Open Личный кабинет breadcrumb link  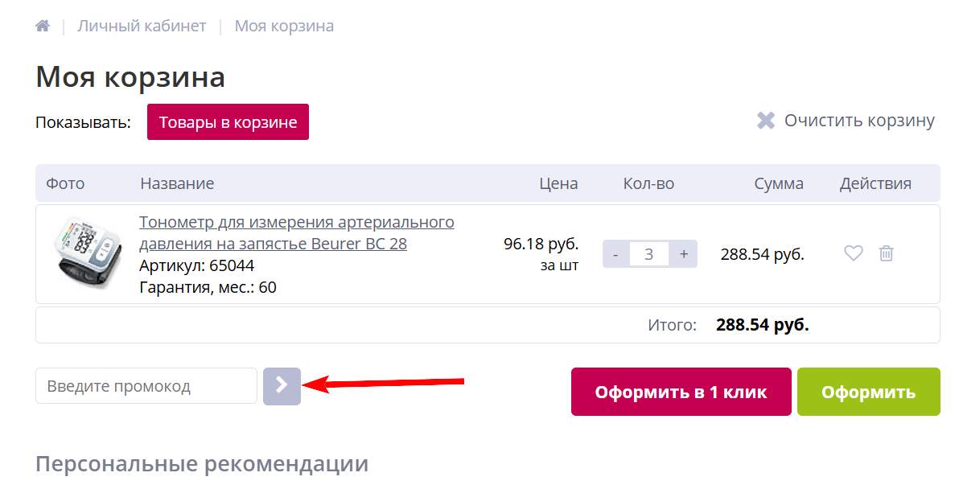click(142, 26)
